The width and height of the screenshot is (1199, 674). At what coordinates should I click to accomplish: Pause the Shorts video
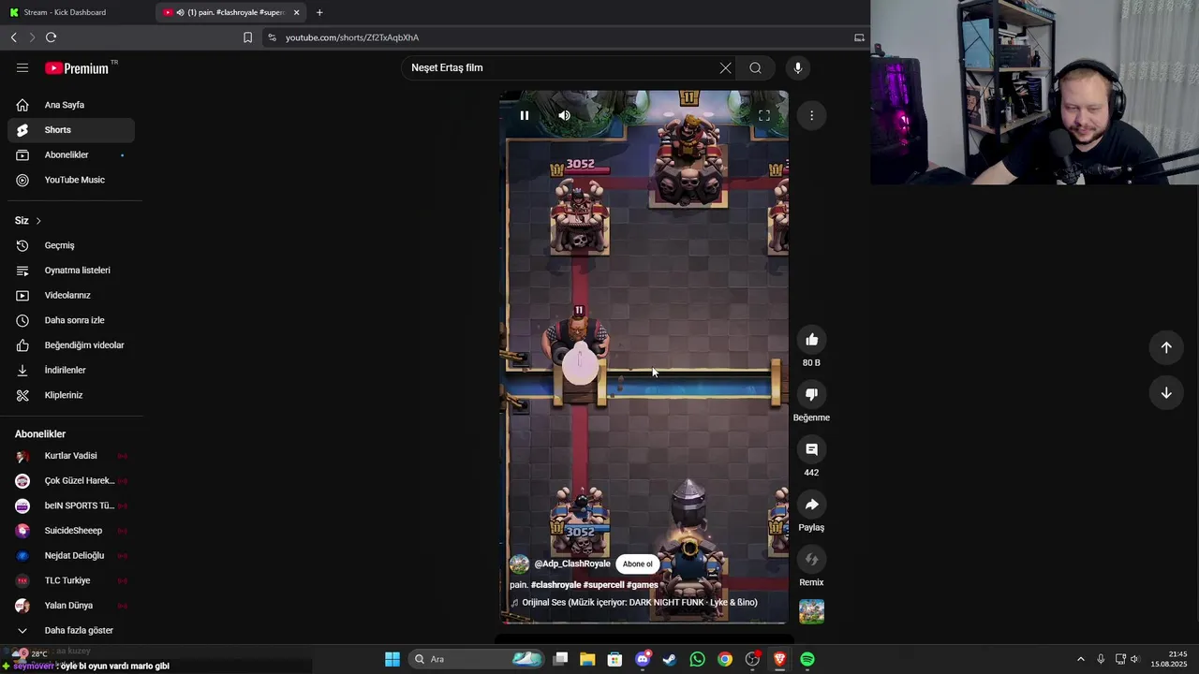point(525,115)
